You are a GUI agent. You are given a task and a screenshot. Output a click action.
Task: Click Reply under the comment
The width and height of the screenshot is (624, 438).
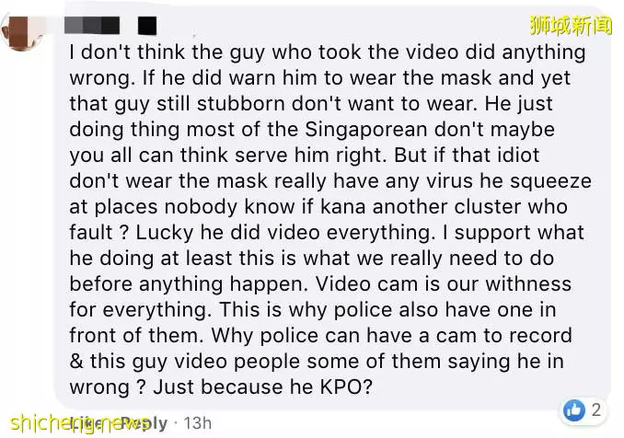tap(144, 423)
